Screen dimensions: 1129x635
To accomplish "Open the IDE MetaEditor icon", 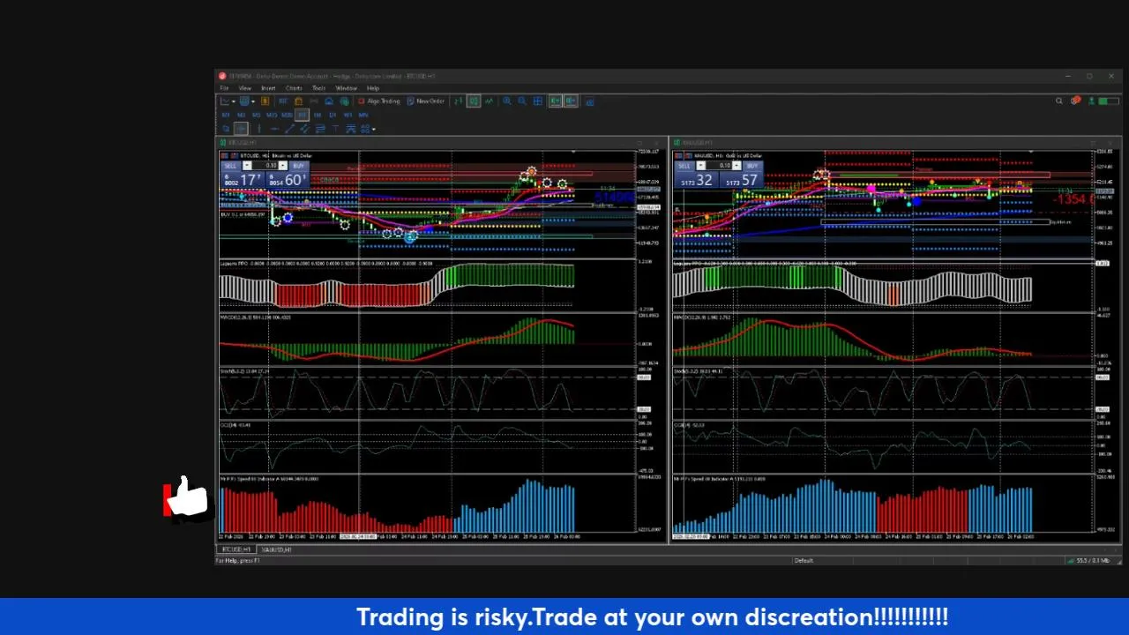I will (x=283, y=101).
